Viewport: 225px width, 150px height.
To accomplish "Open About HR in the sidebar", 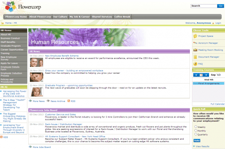I will pos(13,34).
